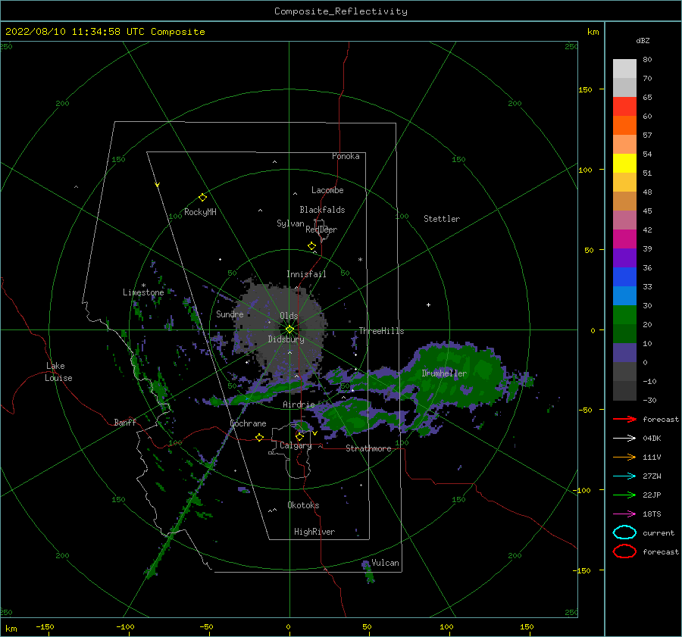The height and width of the screenshot is (637, 682).
Task: Click the Stettler town label
Action: point(442,219)
